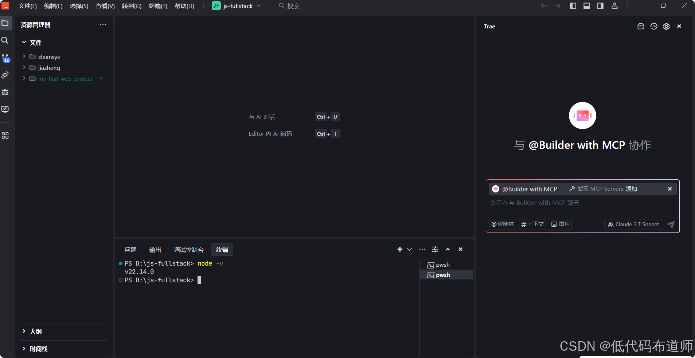Switch to the 调试控制台 tab

click(189, 250)
